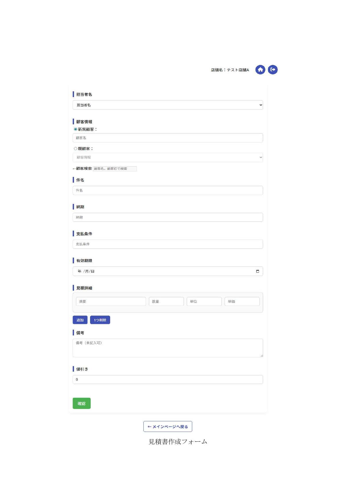This screenshot has width=356, height=504.
Task: Expand the 顧客情報 existing customer dropdown
Action: pos(168,157)
